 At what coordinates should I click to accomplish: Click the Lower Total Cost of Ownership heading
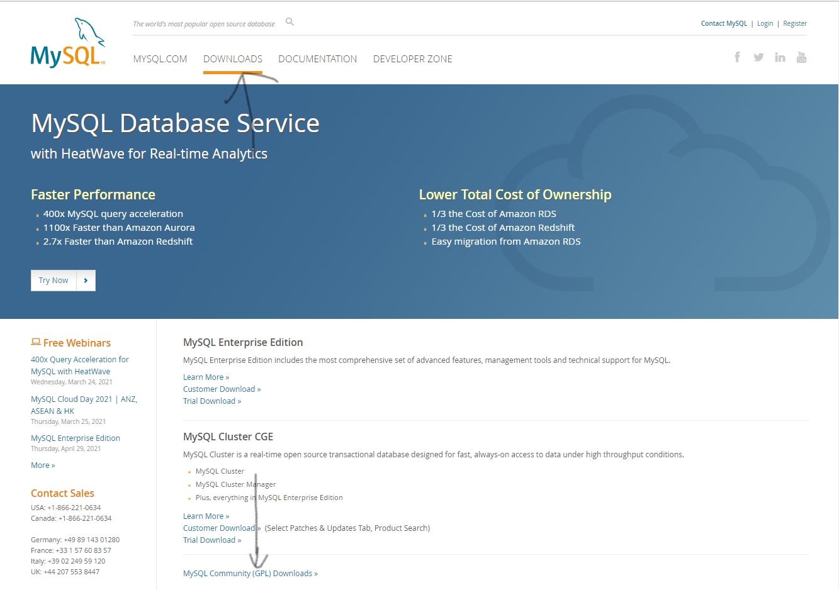(x=515, y=194)
